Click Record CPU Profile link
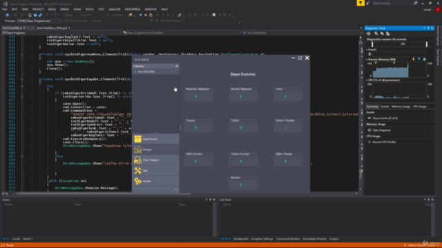Viewport: 442px width, 248px height. tap(384, 143)
